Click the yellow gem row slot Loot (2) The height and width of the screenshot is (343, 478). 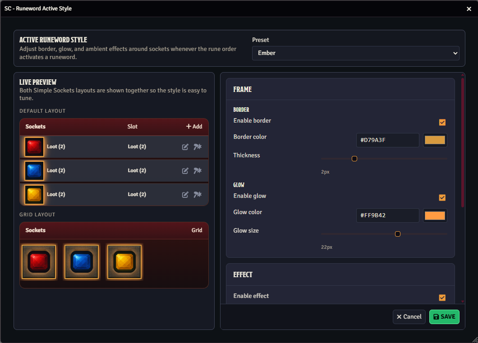pos(137,194)
